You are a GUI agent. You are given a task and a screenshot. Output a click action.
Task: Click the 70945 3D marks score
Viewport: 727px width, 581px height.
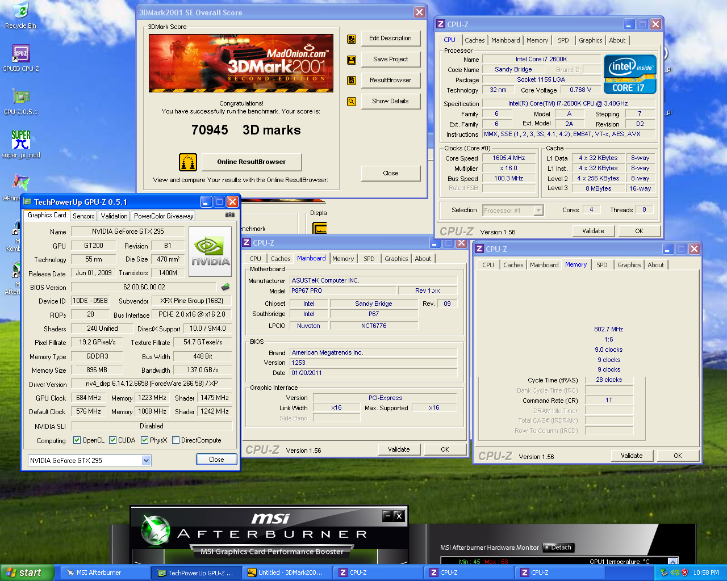click(x=246, y=130)
